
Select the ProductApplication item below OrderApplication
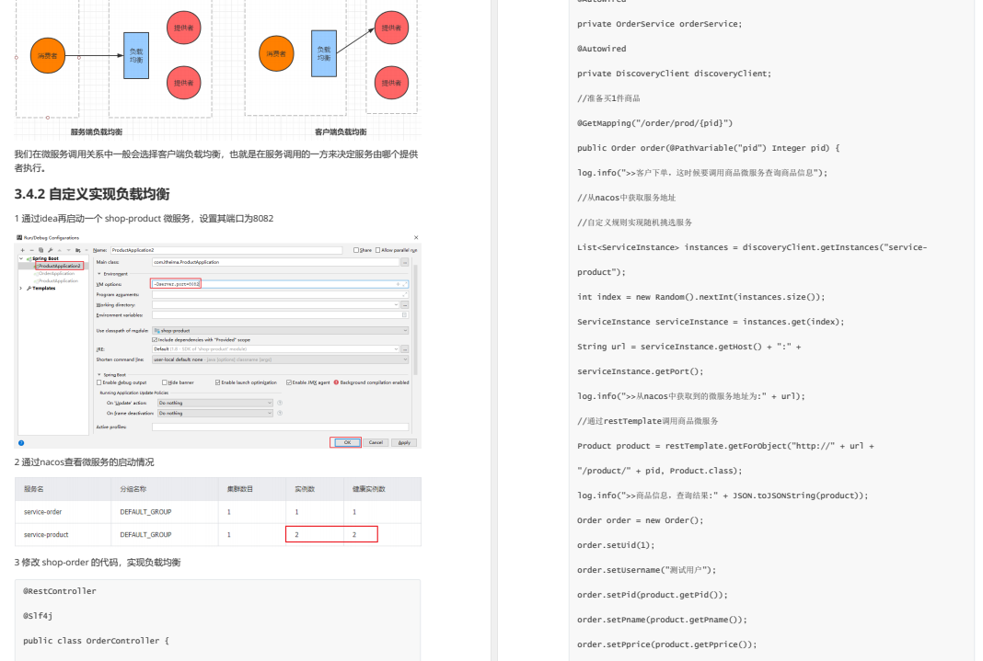pyautogui.click(x=57, y=281)
